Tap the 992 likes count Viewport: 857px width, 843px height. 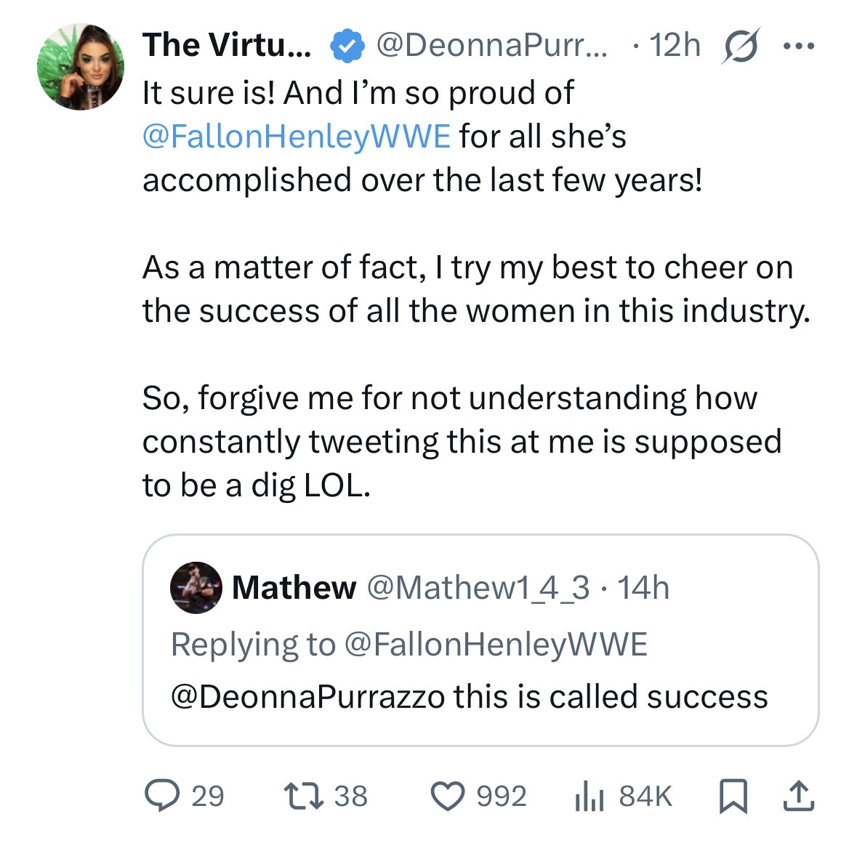click(x=501, y=796)
